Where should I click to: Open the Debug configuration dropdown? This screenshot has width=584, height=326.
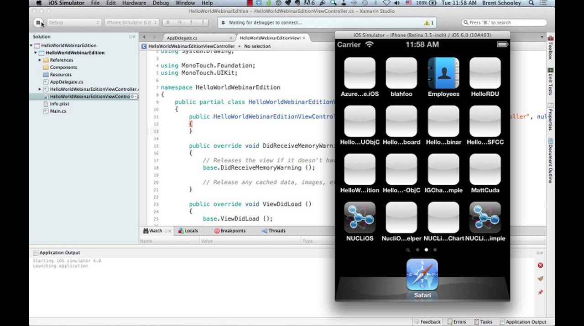pyautogui.click(x=73, y=23)
